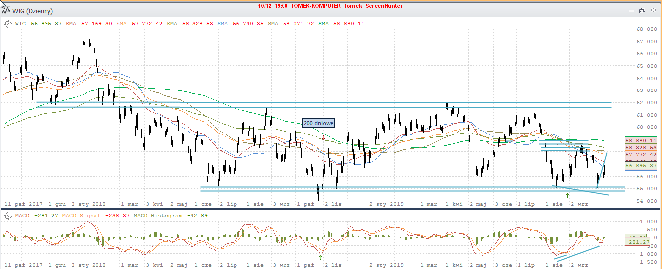Click the red down arrow below 200 dniowe
Screen dimensions: 662x269
(x=323, y=138)
